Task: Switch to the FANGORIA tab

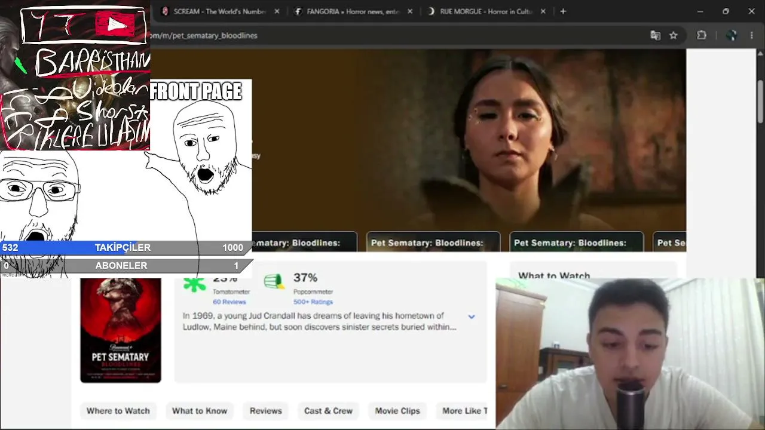Action: coord(353,11)
